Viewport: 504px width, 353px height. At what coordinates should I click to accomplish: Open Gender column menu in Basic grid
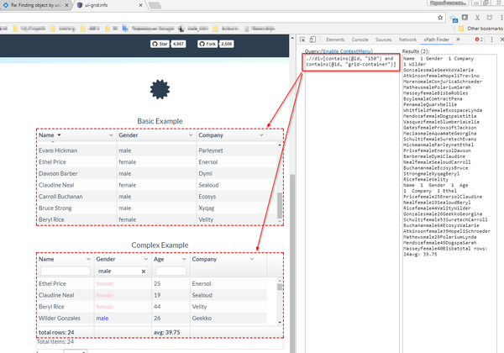point(191,135)
